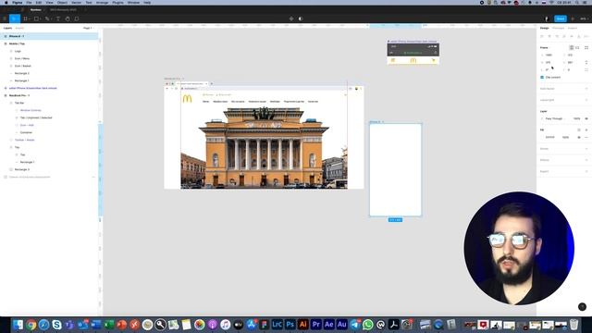Switch to the Prototype tab
Viewport: 592px width, 333px height.
tap(558, 28)
